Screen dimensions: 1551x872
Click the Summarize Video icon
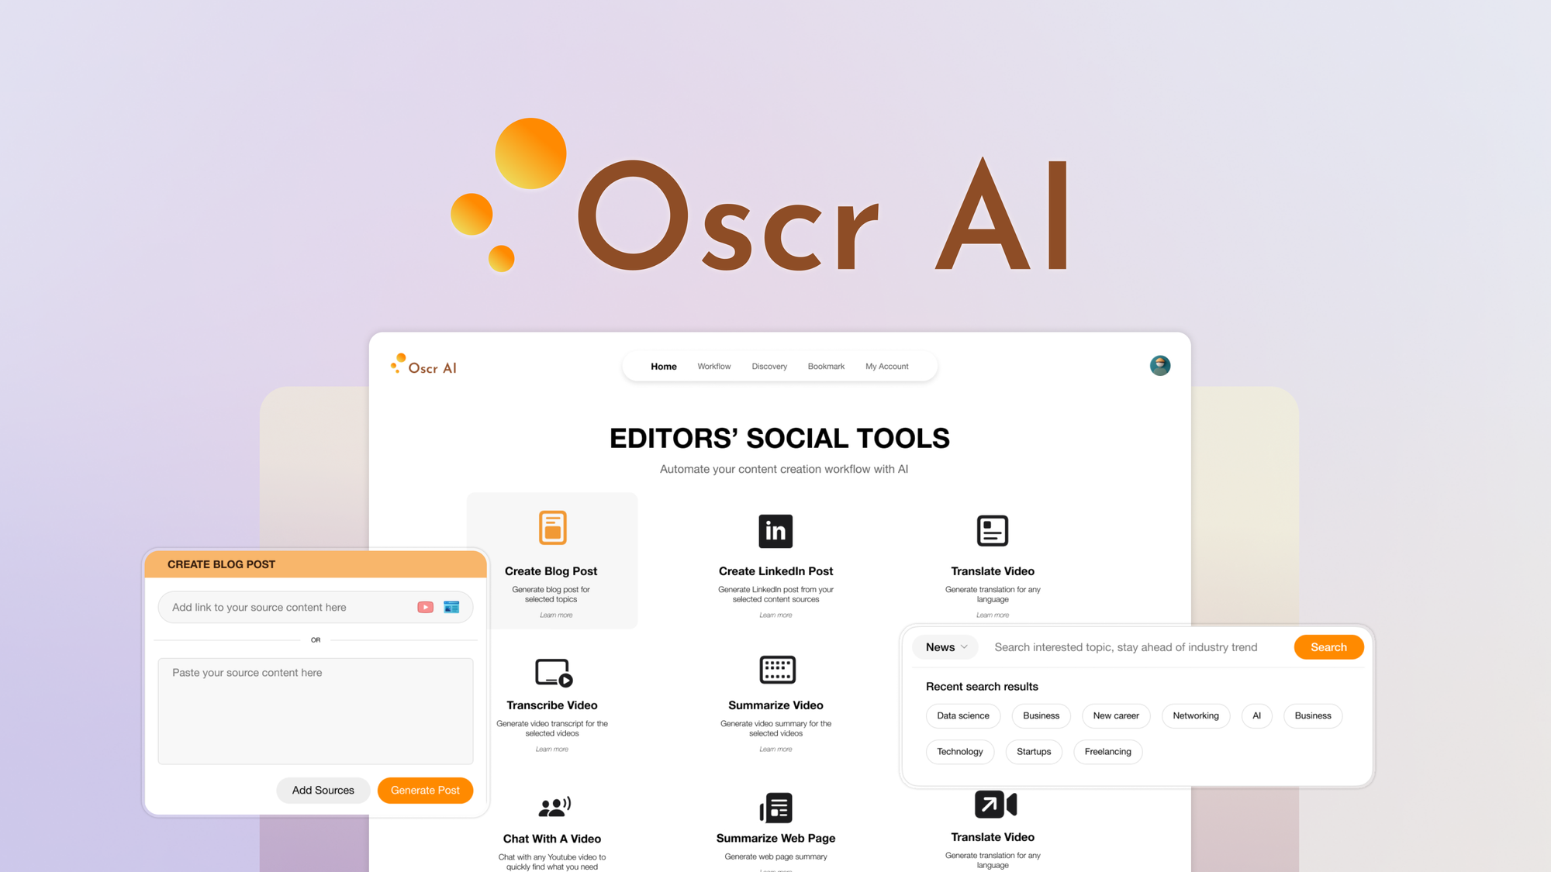tap(775, 670)
